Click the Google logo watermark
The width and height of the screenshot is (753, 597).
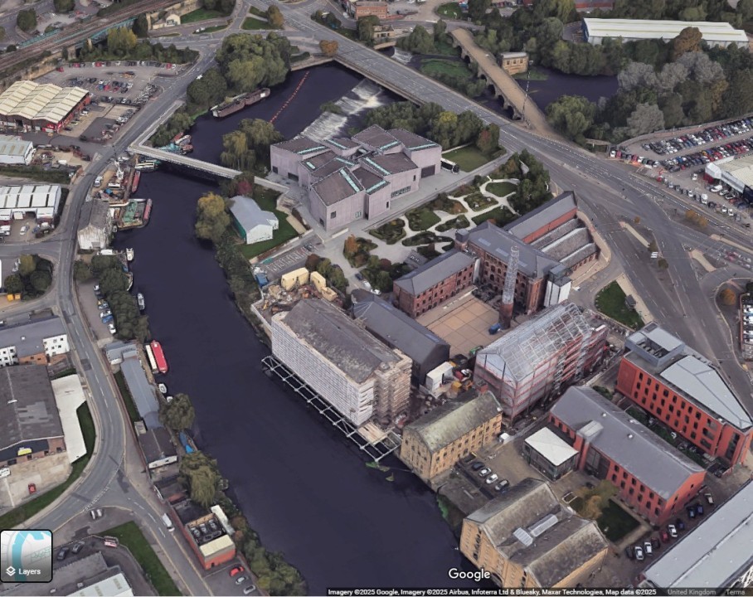pyautogui.click(x=469, y=574)
